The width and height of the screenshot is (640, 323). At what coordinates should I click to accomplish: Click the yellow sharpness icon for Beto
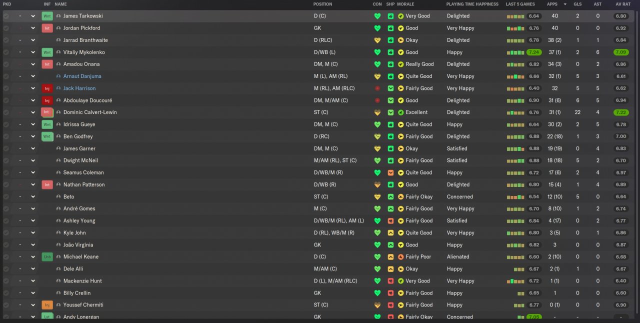(x=390, y=197)
